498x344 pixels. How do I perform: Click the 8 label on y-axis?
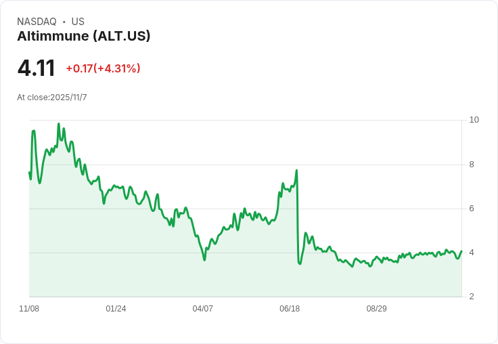[x=472, y=165]
